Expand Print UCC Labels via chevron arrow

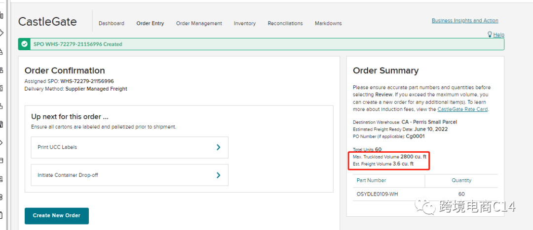tap(218, 147)
